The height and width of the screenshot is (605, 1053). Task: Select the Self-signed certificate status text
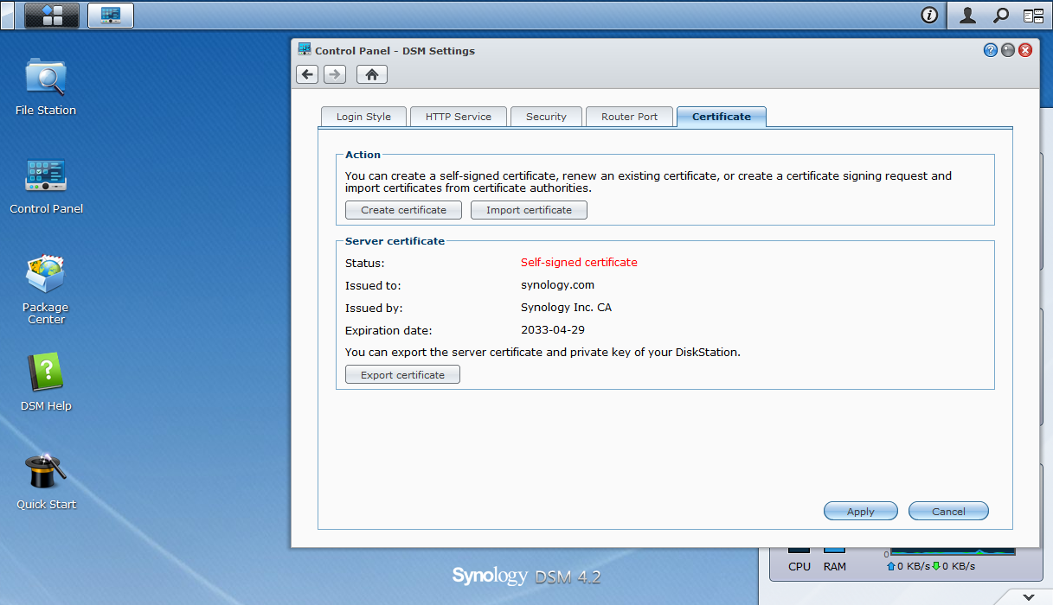pyautogui.click(x=579, y=262)
